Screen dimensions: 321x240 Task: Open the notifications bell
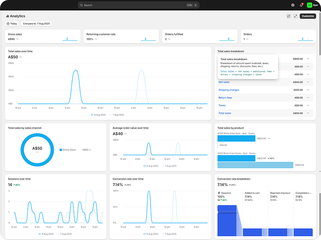pyautogui.click(x=301, y=5)
